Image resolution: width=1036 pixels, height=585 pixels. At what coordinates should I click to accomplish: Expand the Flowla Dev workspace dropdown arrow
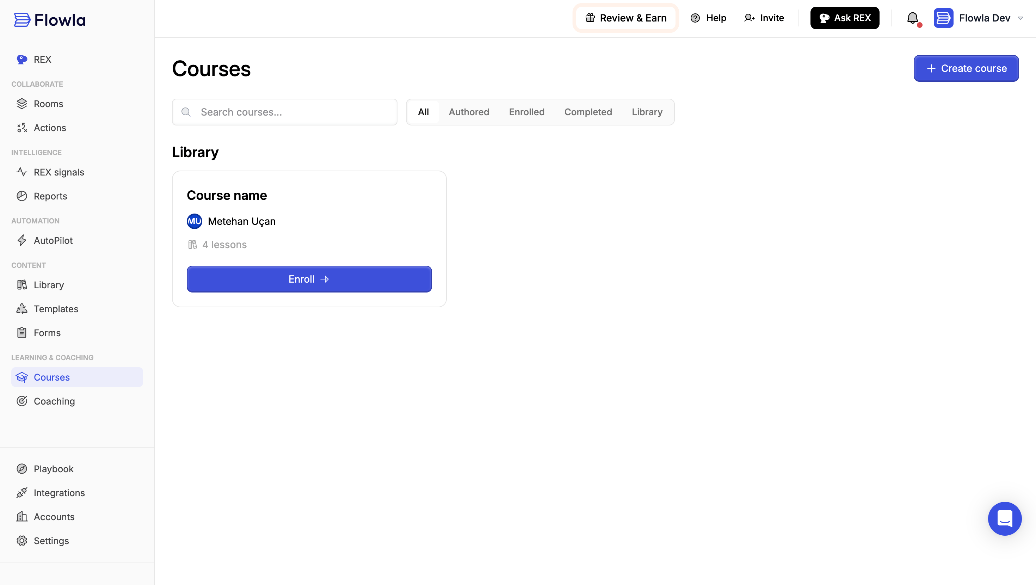pos(1020,18)
